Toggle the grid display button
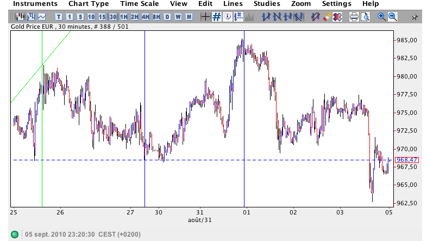Image resolution: width=427 pixels, height=241 pixels. click(x=216, y=17)
